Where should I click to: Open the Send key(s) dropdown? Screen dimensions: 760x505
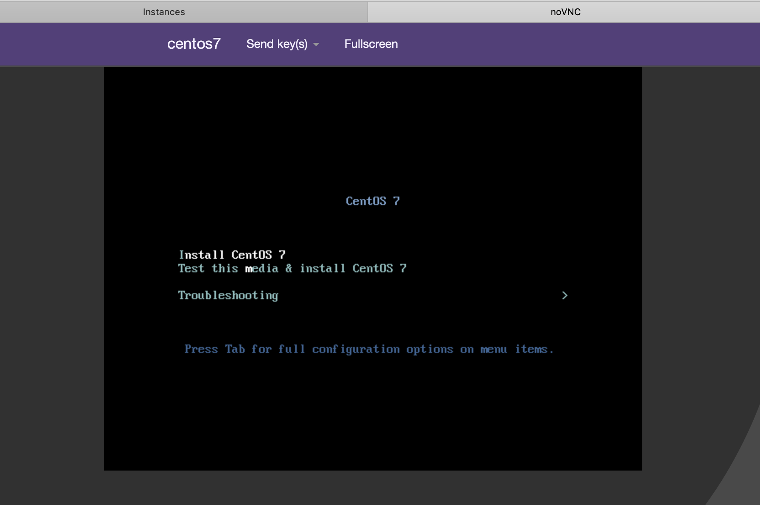point(282,44)
